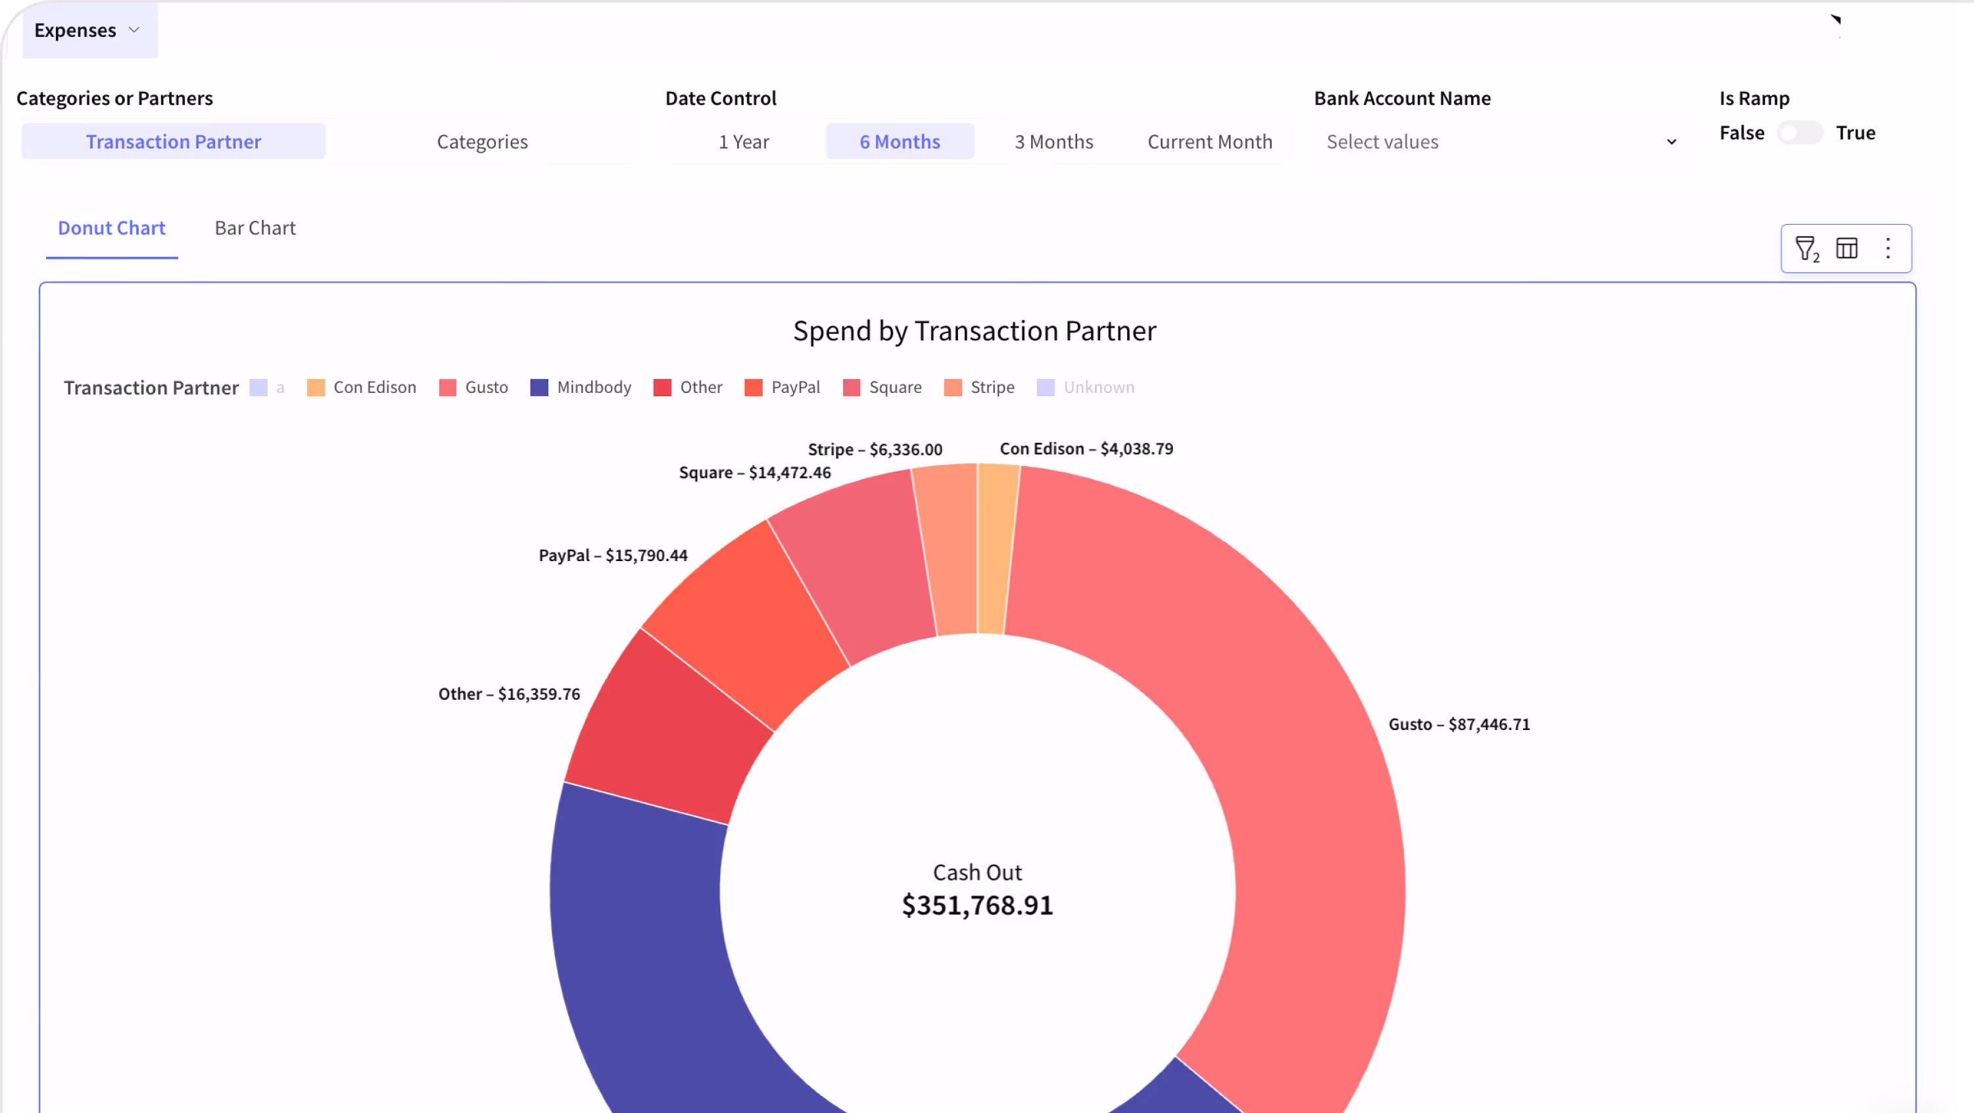Select the 3 Months date range
1974x1113 pixels.
click(1053, 142)
